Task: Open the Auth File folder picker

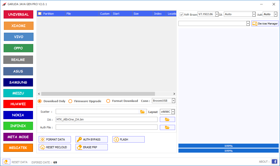Action: tap(167, 127)
